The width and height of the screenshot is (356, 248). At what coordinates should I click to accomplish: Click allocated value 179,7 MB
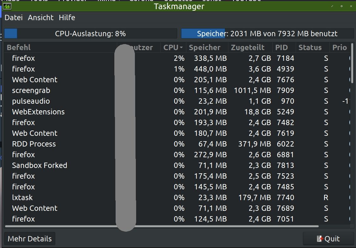tap(255, 198)
